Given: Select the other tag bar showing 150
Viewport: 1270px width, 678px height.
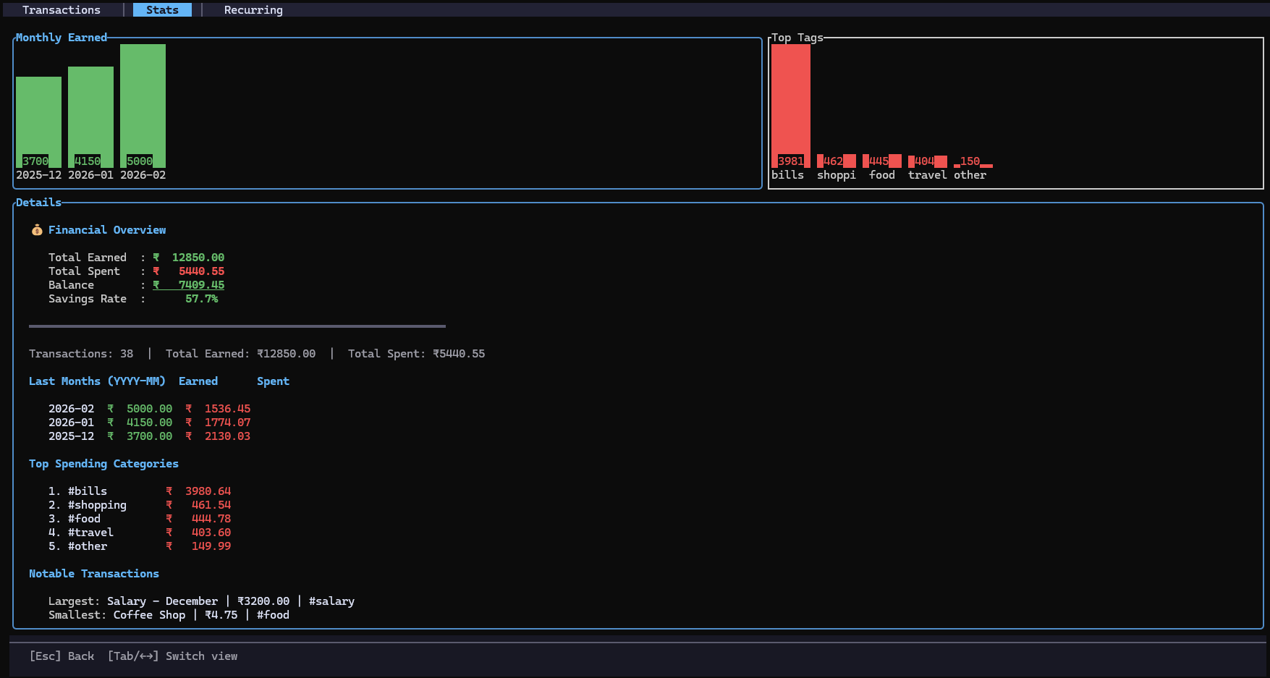Looking at the screenshot, I should [x=973, y=162].
